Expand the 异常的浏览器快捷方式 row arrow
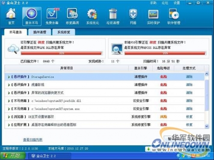 click(9, 93)
